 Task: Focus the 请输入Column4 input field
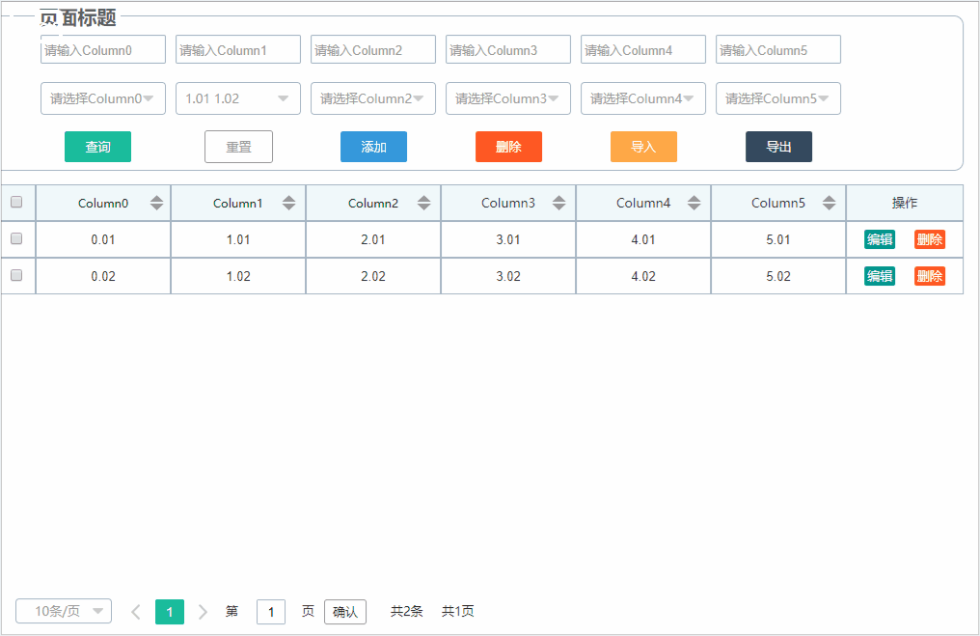click(643, 49)
